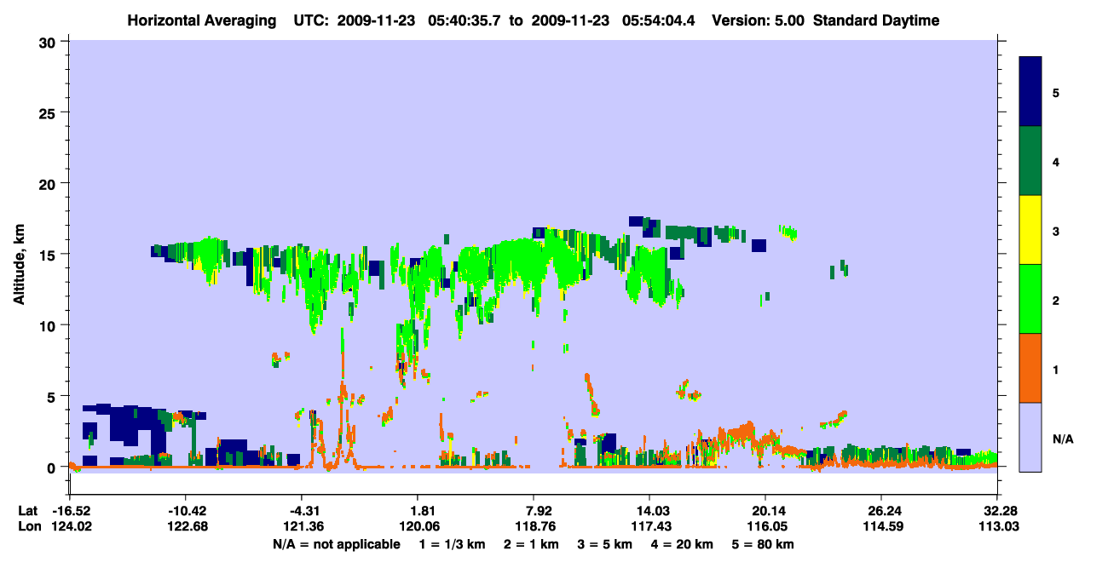The image size is (1108, 568).
Task: Click longitude value 116.05
Action: [x=765, y=526]
